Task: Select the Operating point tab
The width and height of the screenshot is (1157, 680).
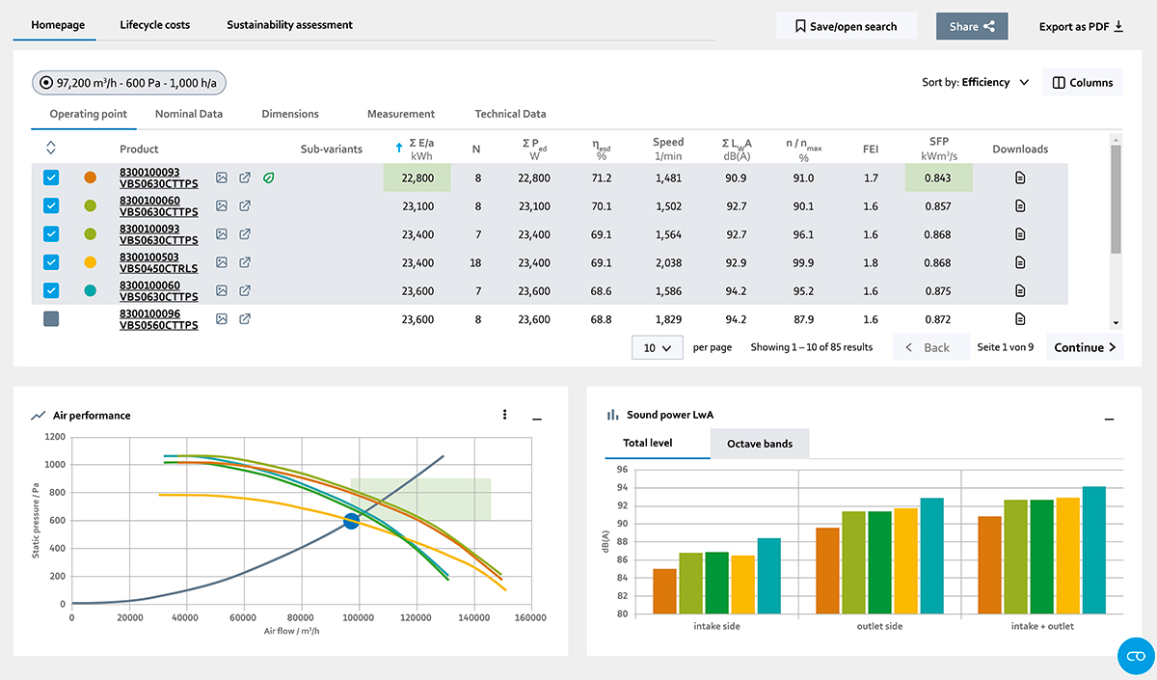Action: [88, 114]
